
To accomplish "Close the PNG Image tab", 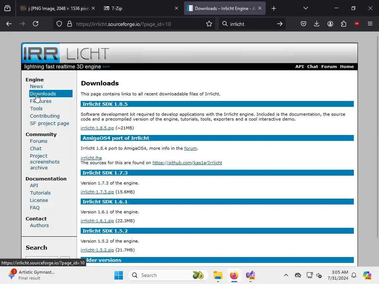I will pyautogui.click(x=93, y=9).
